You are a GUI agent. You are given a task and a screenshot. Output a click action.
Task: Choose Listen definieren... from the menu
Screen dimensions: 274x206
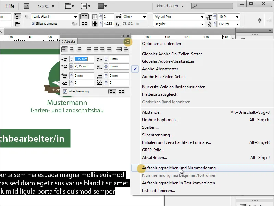tap(159, 191)
